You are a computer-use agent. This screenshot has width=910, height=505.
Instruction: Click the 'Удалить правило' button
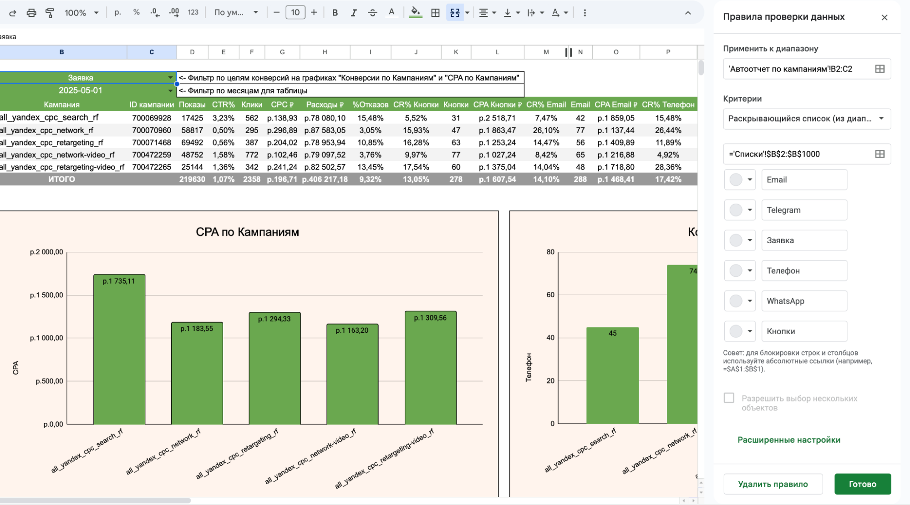point(773,484)
